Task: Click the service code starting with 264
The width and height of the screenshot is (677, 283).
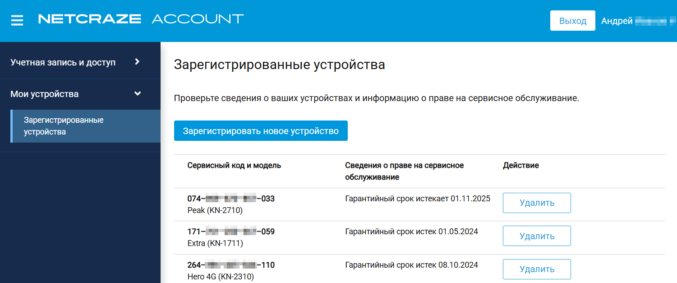Action: 231,265
